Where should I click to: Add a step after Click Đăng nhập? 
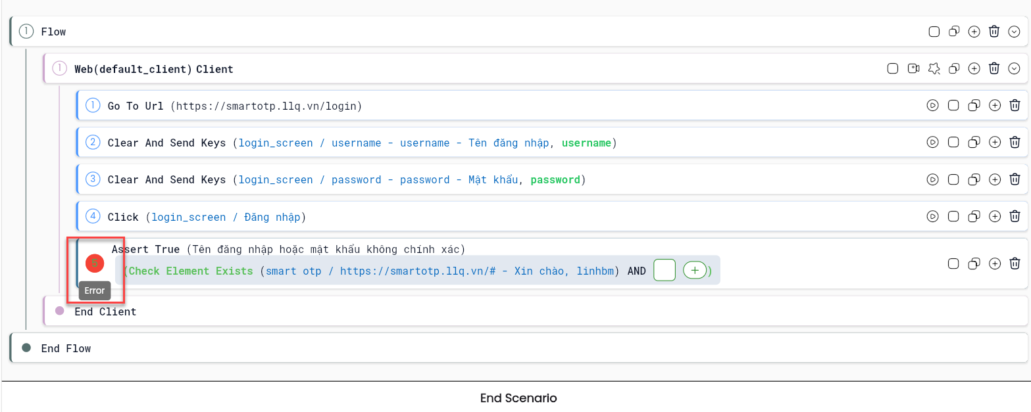(x=995, y=216)
